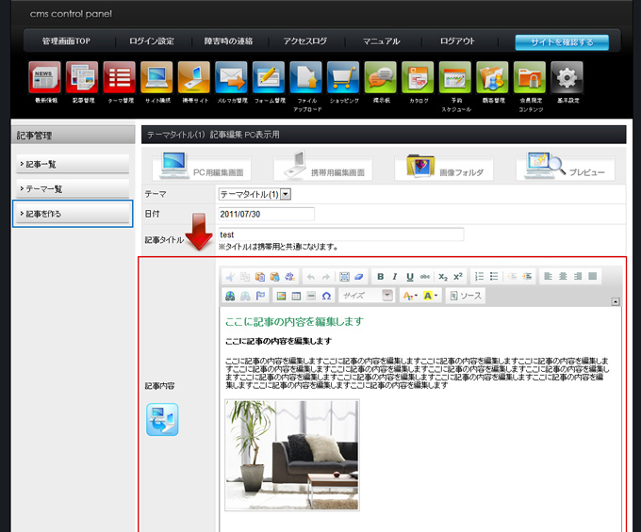Toggle underline formatting in the editor

tap(410, 277)
